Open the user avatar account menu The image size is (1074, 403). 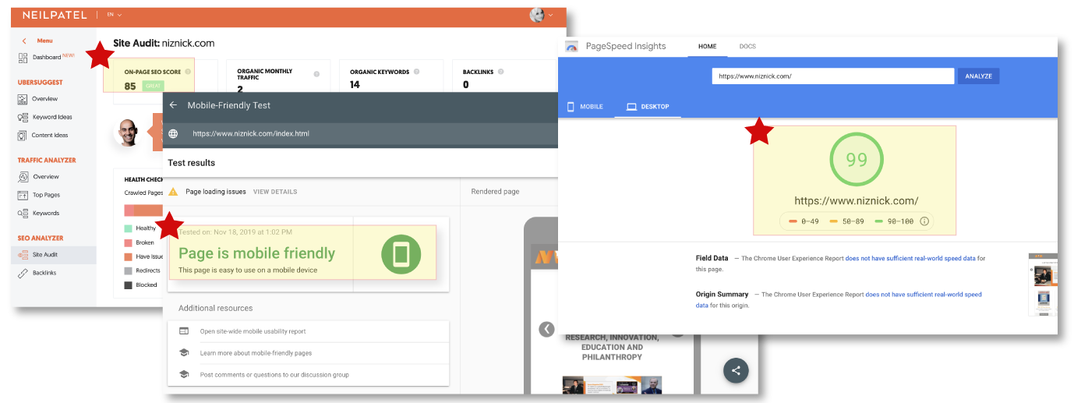pos(542,15)
